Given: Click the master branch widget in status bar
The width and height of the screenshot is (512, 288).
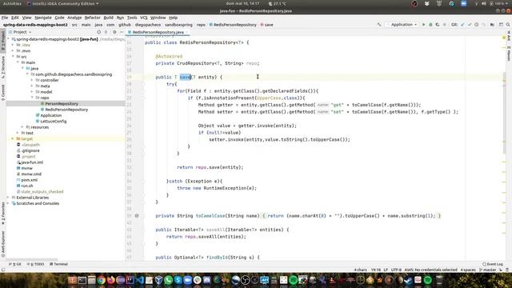Looking at the screenshot, I should tap(487, 270).
